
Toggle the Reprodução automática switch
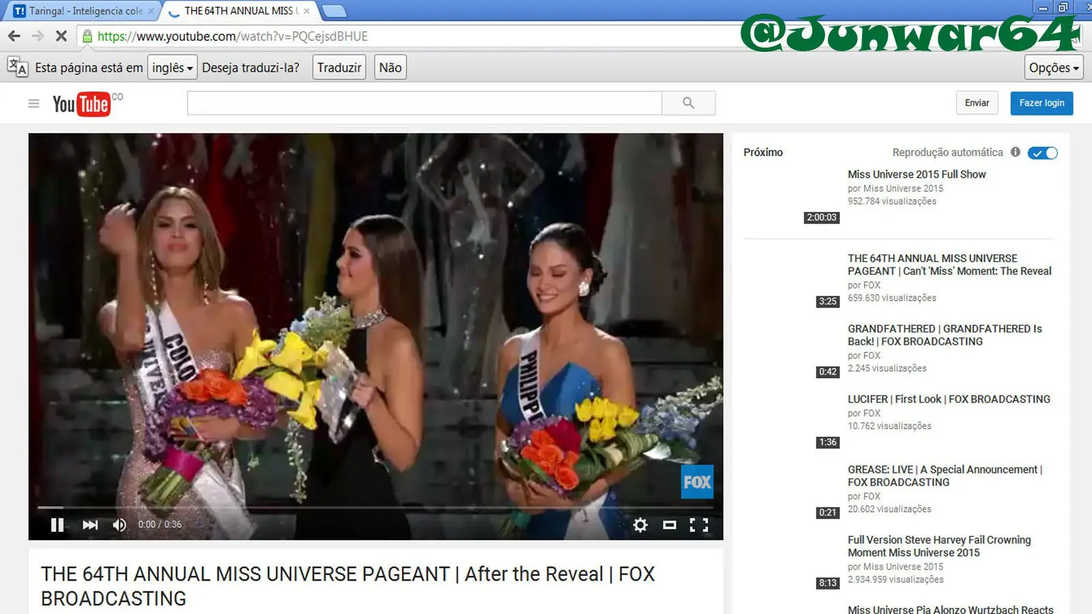(x=1043, y=153)
